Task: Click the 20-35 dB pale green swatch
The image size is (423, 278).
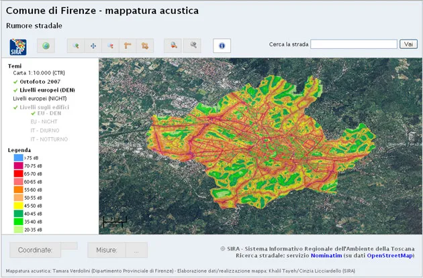Action: point(18,230)
